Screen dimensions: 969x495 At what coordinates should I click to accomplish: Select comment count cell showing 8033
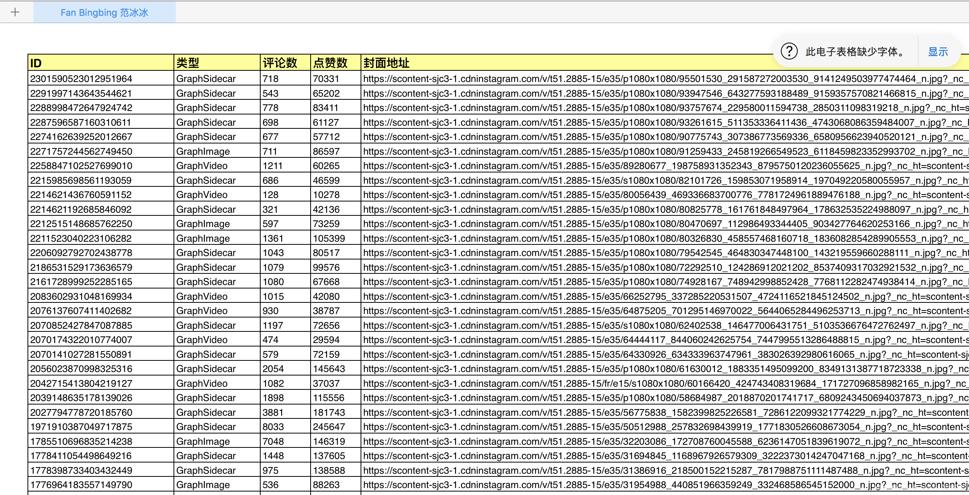coord(285,427)
